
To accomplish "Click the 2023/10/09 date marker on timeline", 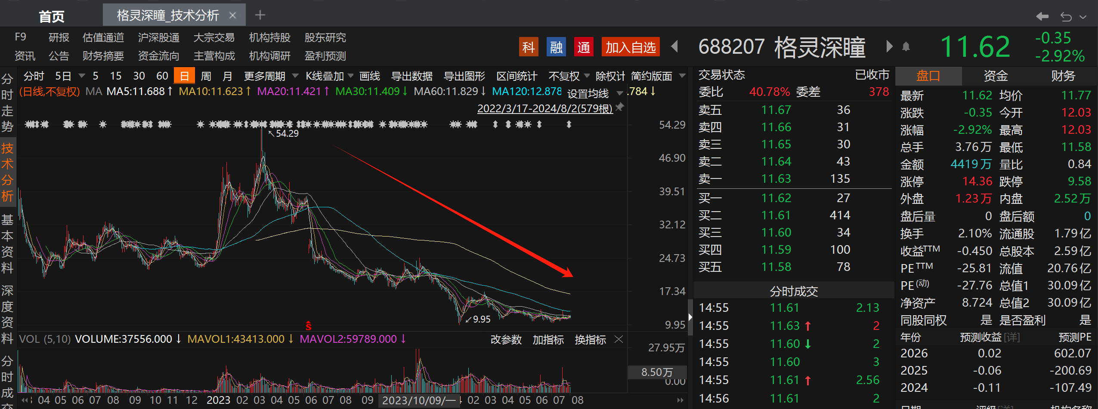I will pyautogui.click(x=419, y=400).
